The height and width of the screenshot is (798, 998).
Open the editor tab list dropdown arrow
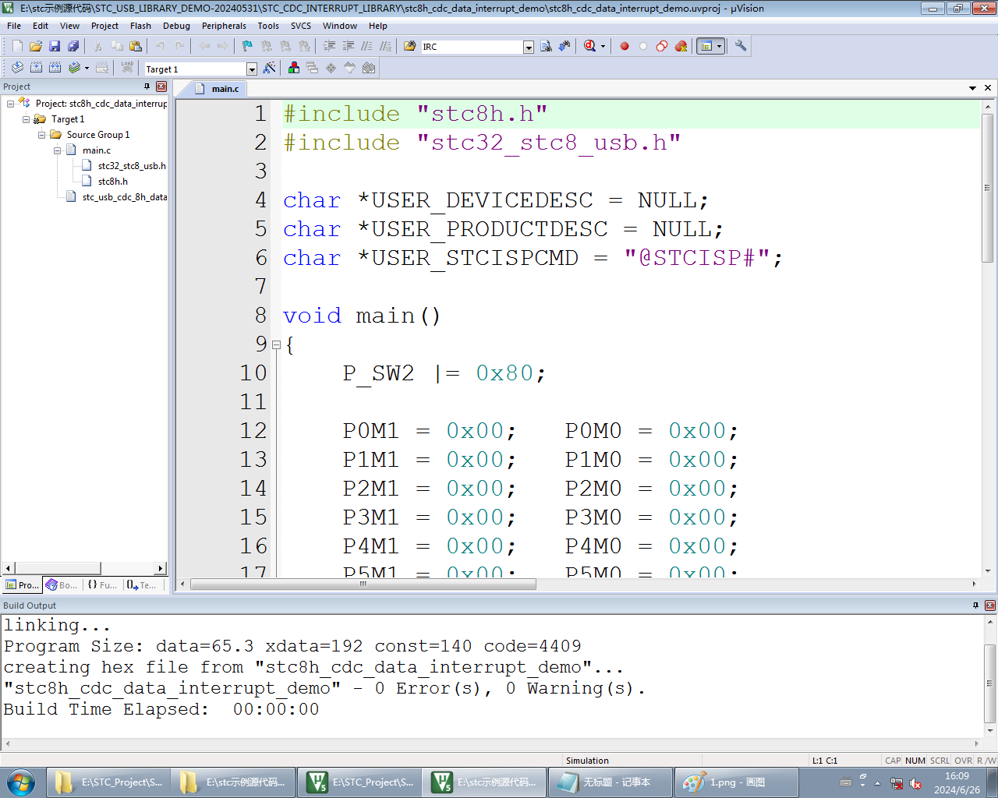tap(972, 88)
